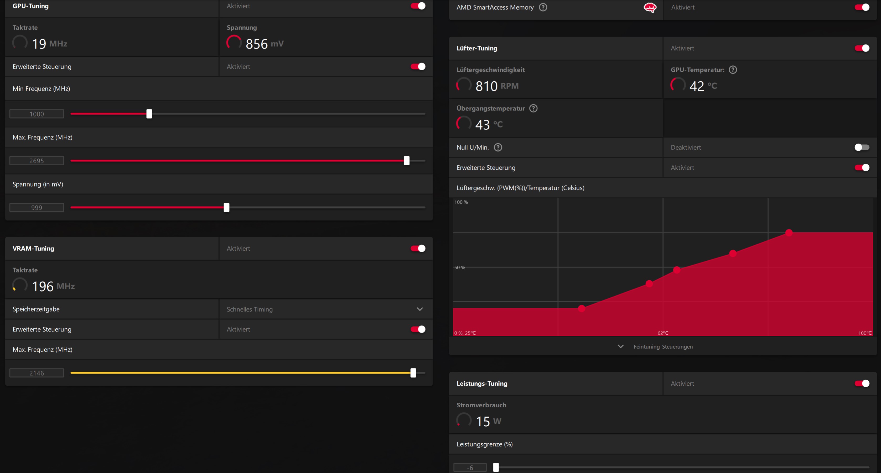Click the topmost fan curve point
This screenshot has height=473, width=881.
click(x=789, y=233)
